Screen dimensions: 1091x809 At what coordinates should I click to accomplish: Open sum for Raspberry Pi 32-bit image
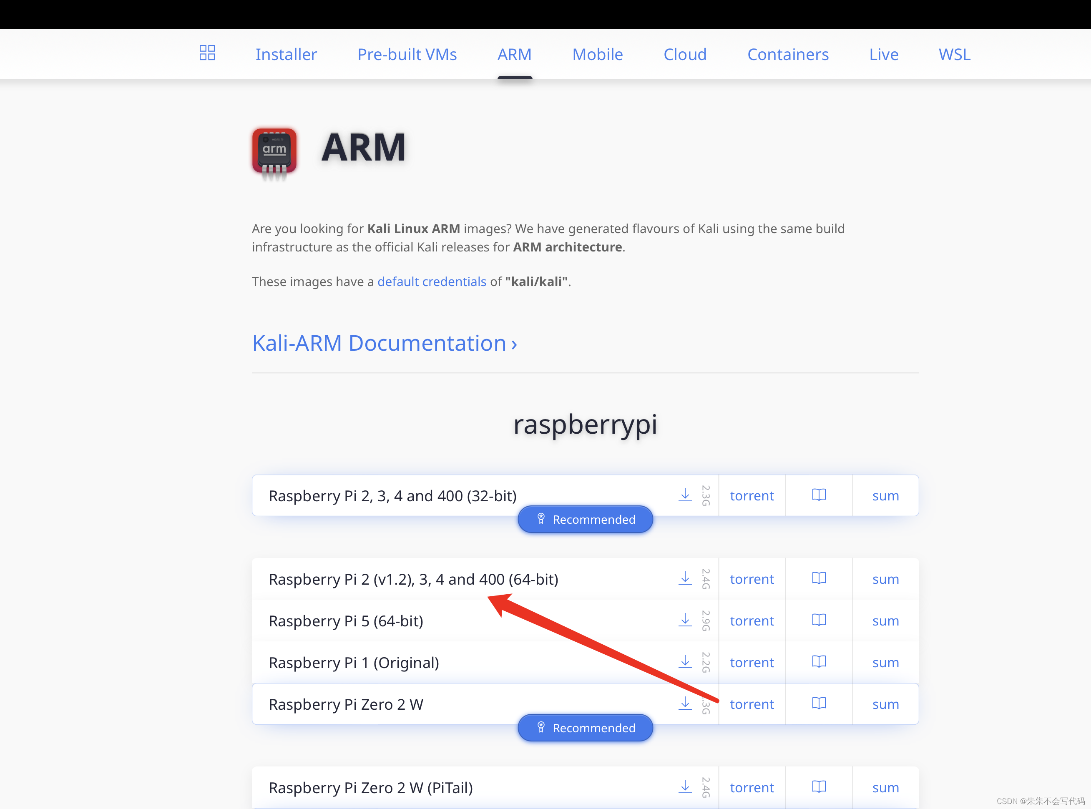coord(885,495)
